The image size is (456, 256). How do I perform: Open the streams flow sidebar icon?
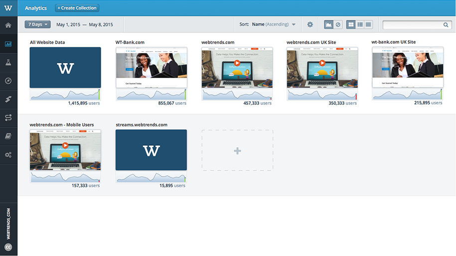(8, 118)
